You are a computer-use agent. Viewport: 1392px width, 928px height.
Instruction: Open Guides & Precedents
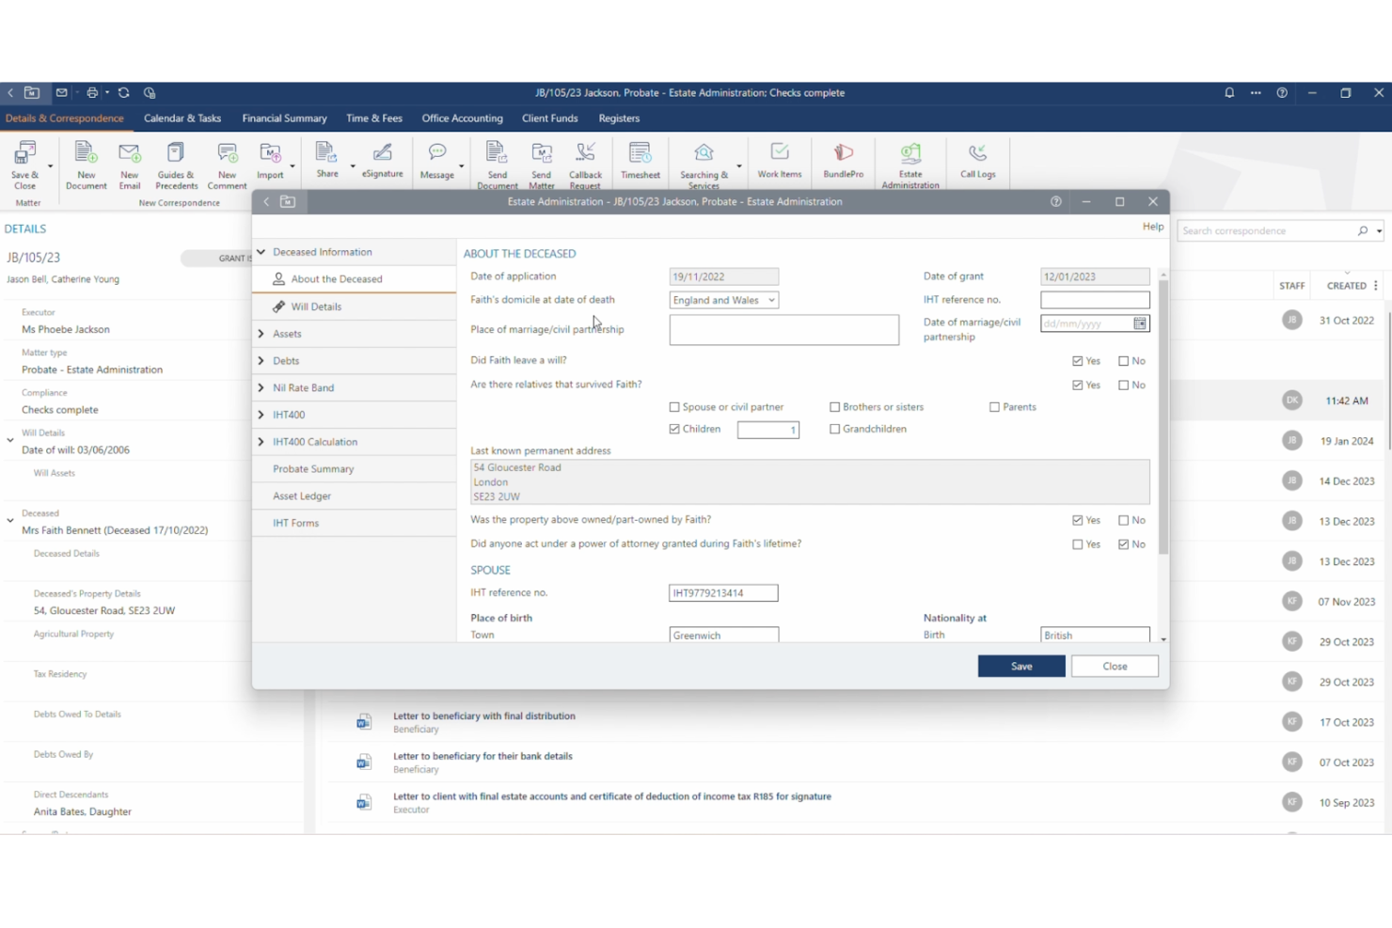(x=176, y=165)
